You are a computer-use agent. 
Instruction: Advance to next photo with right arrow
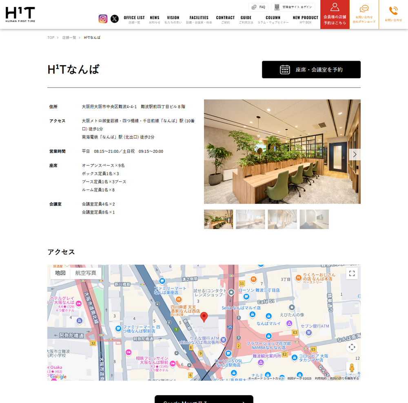coord(355,154)
